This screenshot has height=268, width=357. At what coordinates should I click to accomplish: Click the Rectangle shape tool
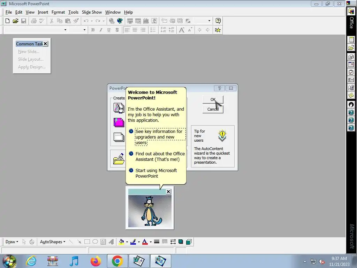click(x=87, y=242)
